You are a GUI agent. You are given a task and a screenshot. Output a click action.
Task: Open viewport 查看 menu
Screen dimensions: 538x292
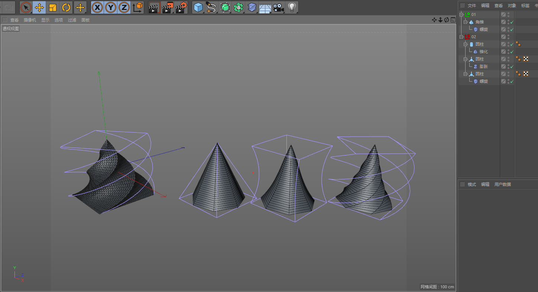pyautogui.click(x=14, y=20)
